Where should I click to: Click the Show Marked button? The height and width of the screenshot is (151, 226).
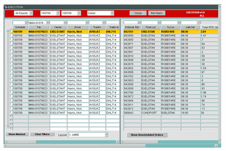coord(17,134)
